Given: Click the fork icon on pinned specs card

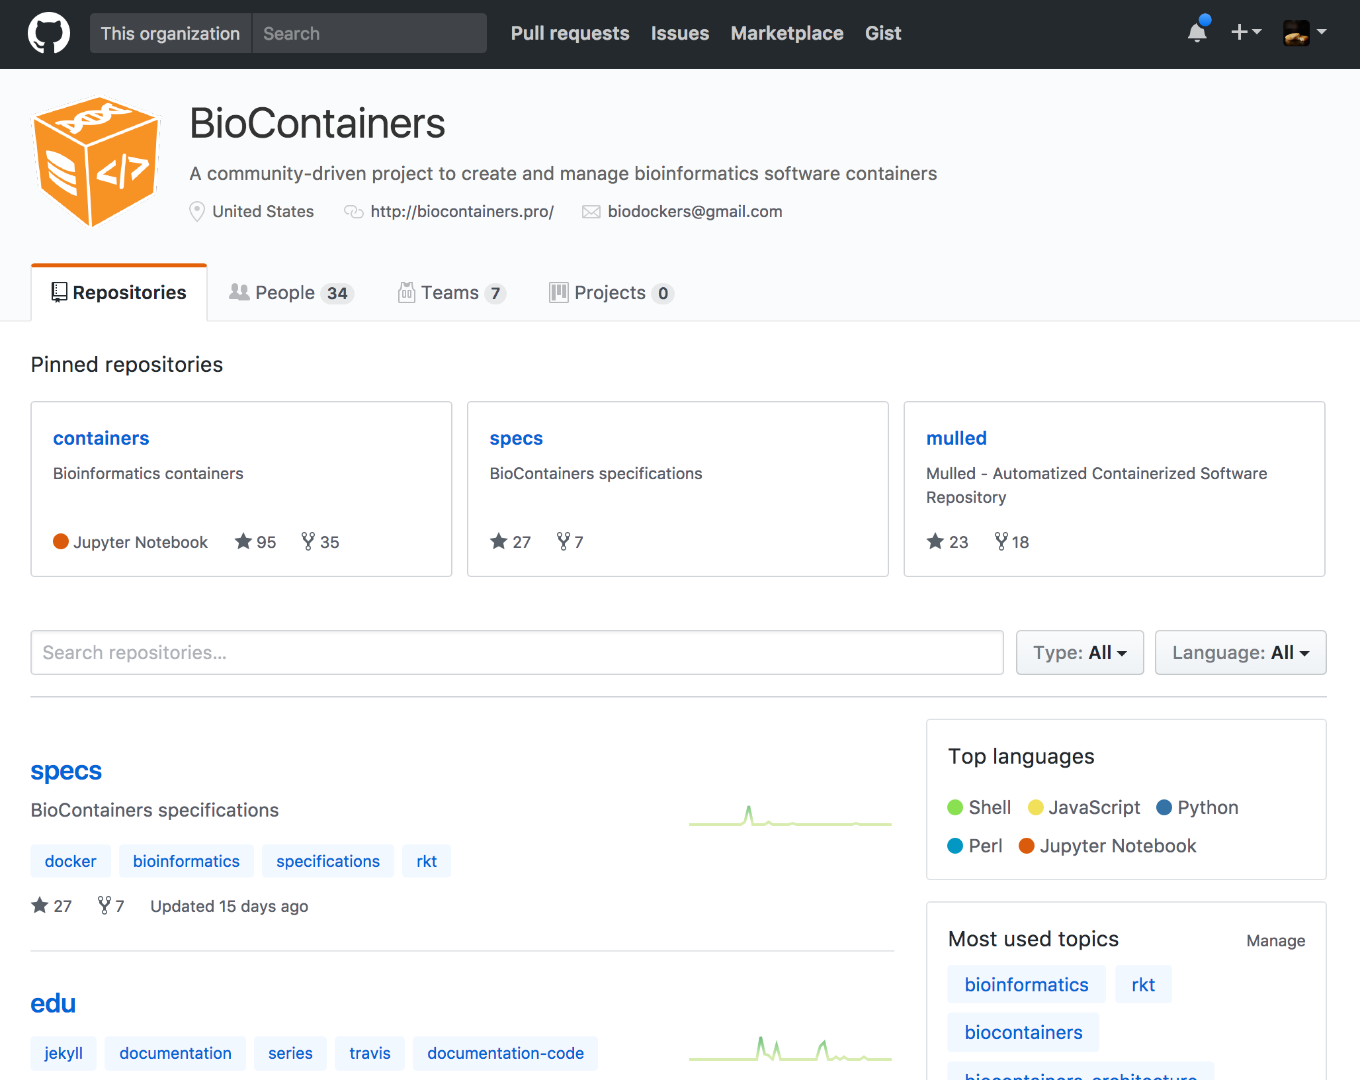Looking at the screenshot, I should 564,541.
